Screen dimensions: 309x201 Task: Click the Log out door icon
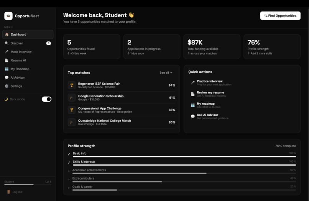tap(8, 192)
